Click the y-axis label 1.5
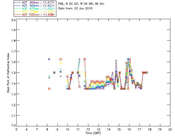Viewport: 175px width, 140px height. pos(13,73)
